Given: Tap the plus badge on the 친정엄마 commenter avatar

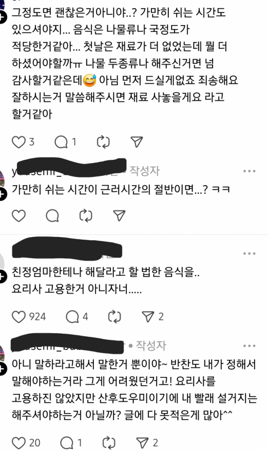Looking at the screenshot, I should point(2,277).
